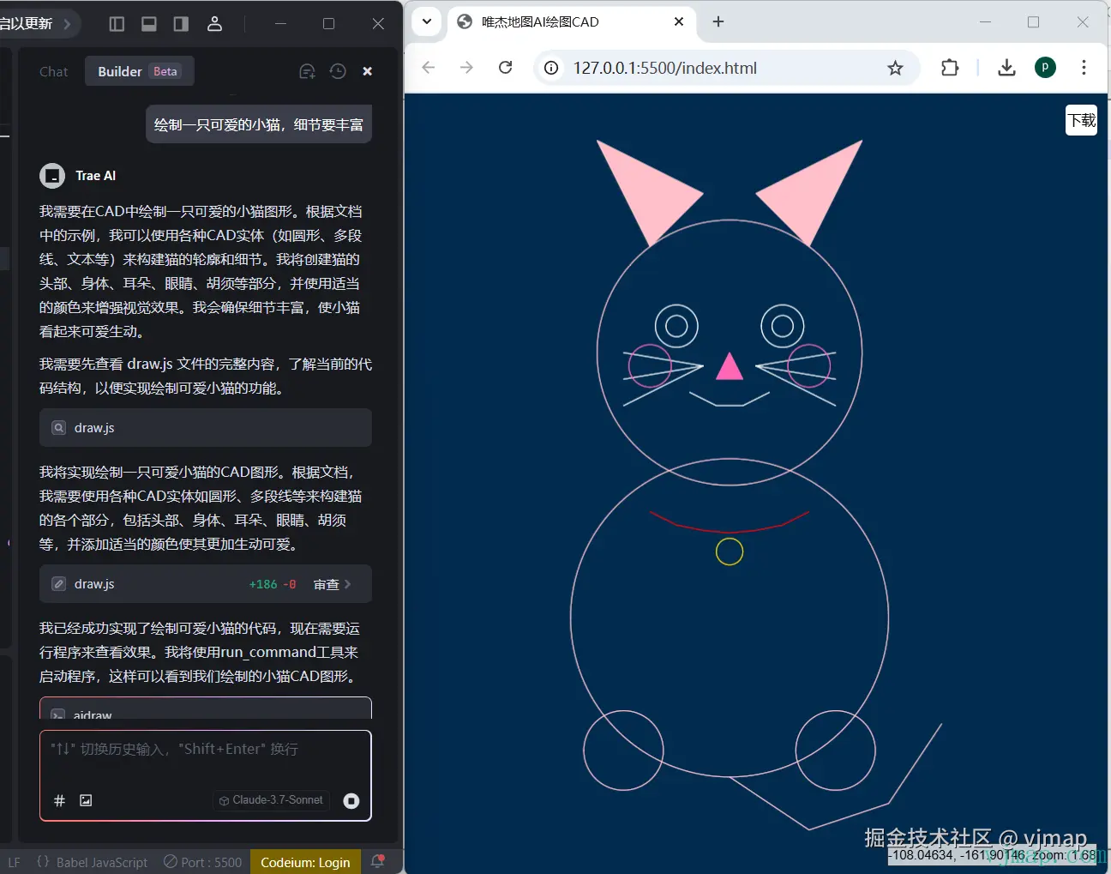Open the Claude-3.7-Sonnet model selector
Viewport: 1111px width, 874px height.
pos(271,800)
